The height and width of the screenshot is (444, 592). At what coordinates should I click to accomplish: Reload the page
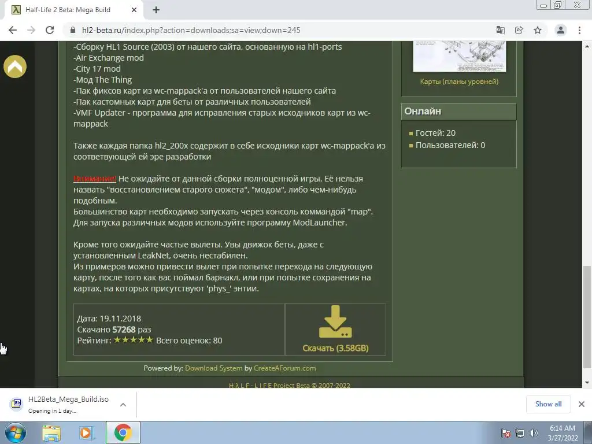click(50, 30)
